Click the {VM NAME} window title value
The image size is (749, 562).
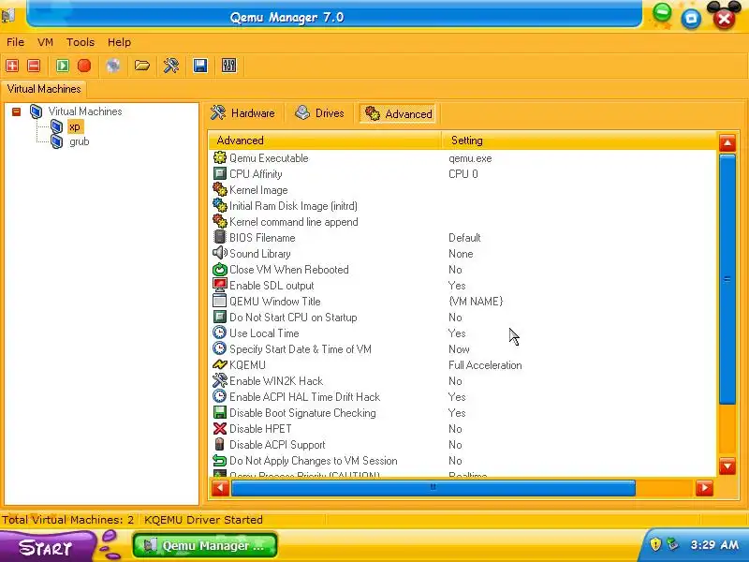click(476, 302)
